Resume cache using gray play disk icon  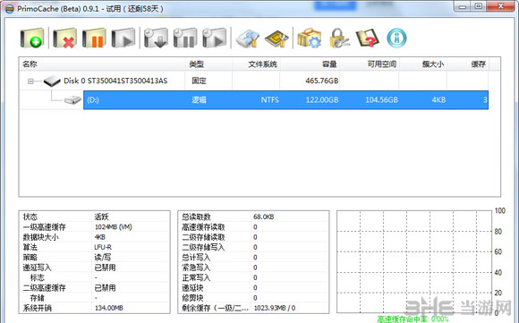[123, 38]
